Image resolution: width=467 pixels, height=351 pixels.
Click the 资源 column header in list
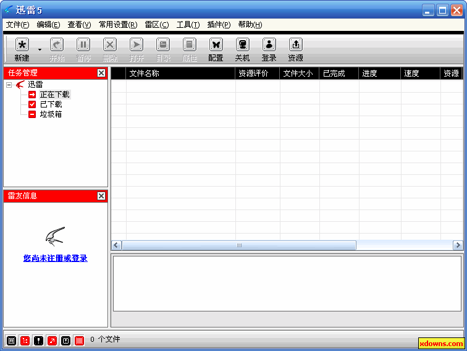pos(452,74)
